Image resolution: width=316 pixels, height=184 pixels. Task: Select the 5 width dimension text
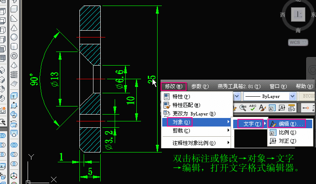click(x=90, y=172)
